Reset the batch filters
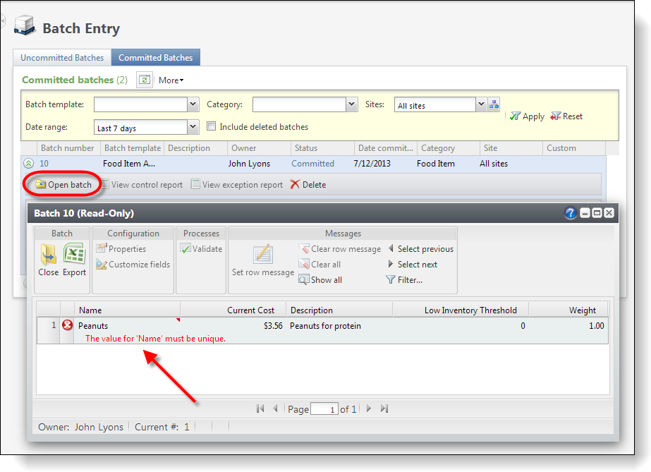651x472 pixels. 566,116
